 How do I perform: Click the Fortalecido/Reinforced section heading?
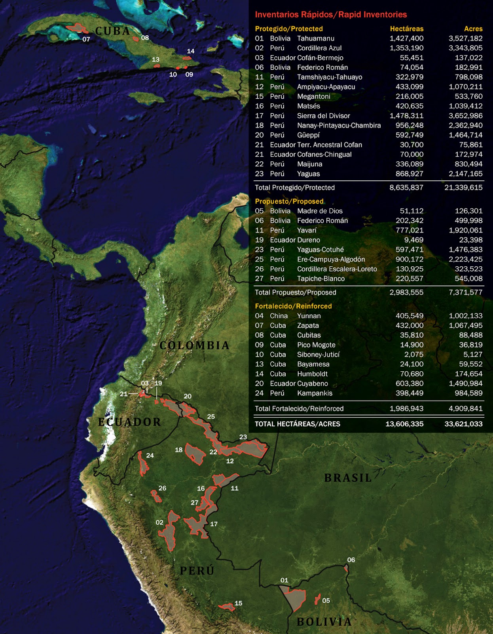click(x=293, y=306)
